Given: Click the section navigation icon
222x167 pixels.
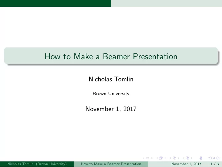Looking at the screenshot, I should (188, 158).
